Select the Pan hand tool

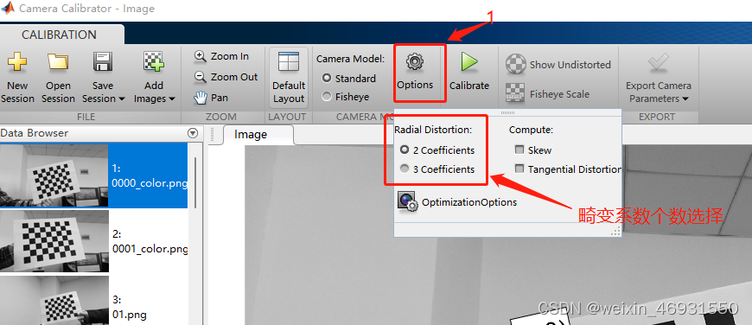[201, 98]
